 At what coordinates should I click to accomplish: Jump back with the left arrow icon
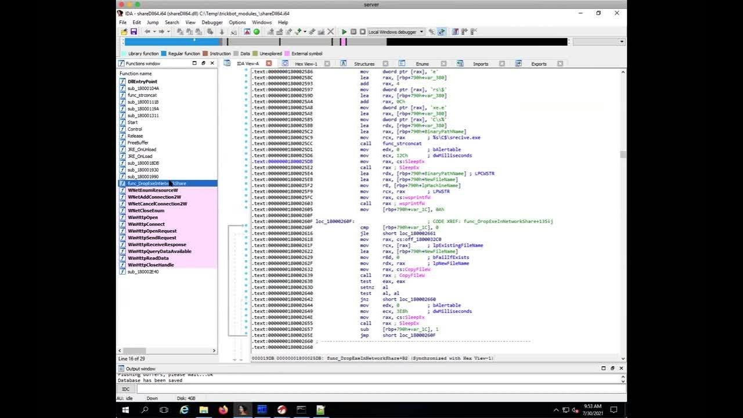click(147, 31)
